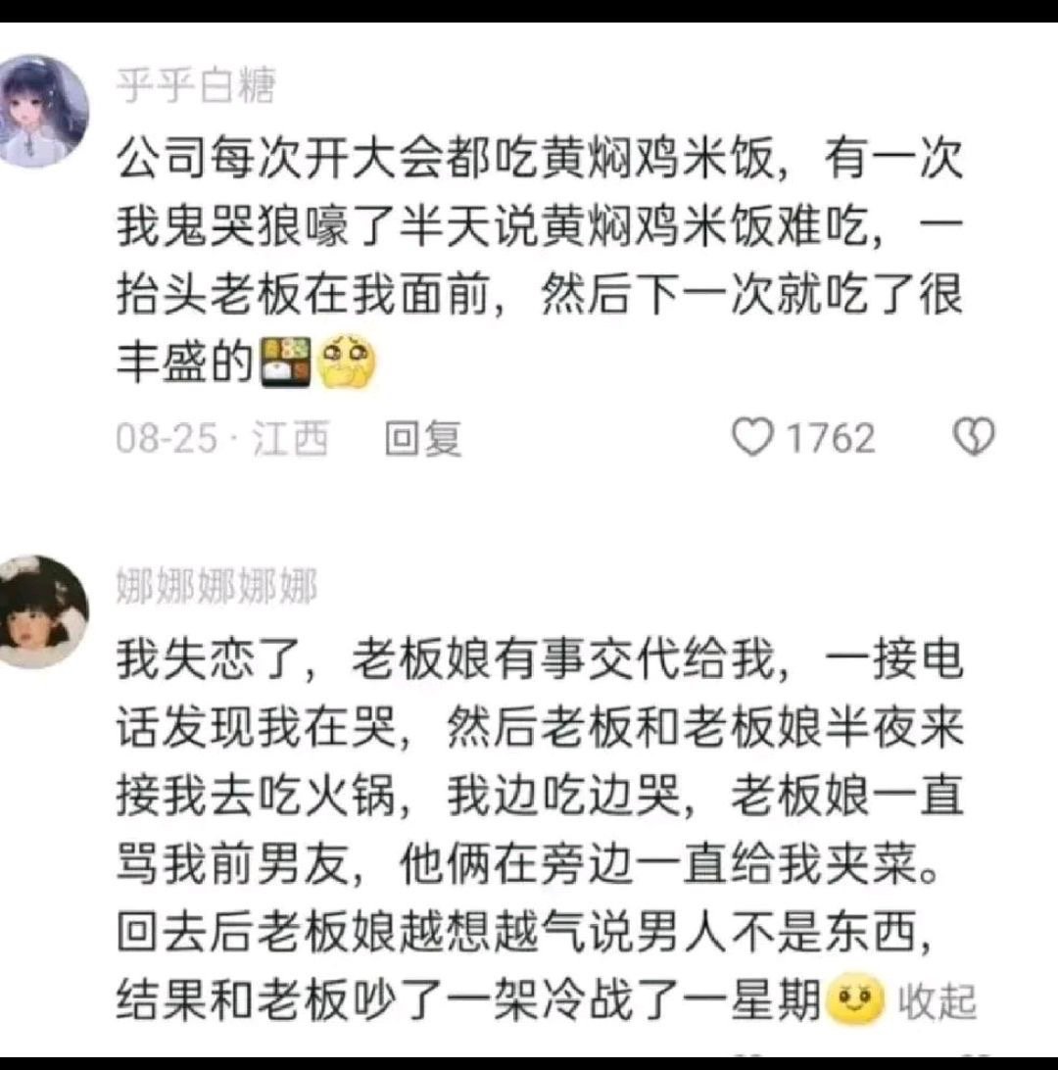Tap the broken-heart dislike icon

(x=974, y=437)
